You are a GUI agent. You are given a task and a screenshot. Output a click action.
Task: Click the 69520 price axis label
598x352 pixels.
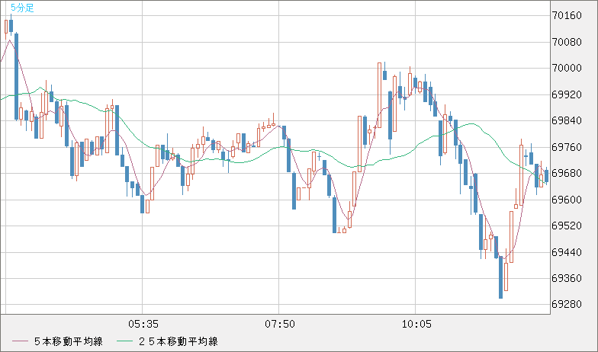click(x=567, y=226)
